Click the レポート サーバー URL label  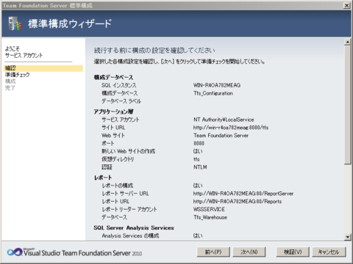coord(125,194)
